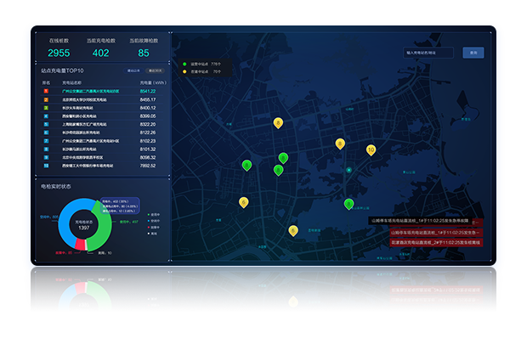The image size is (527, 355).
Task: Click the yellow 6 pin nearest the alert messages
Action: click(x=293, y=231)
